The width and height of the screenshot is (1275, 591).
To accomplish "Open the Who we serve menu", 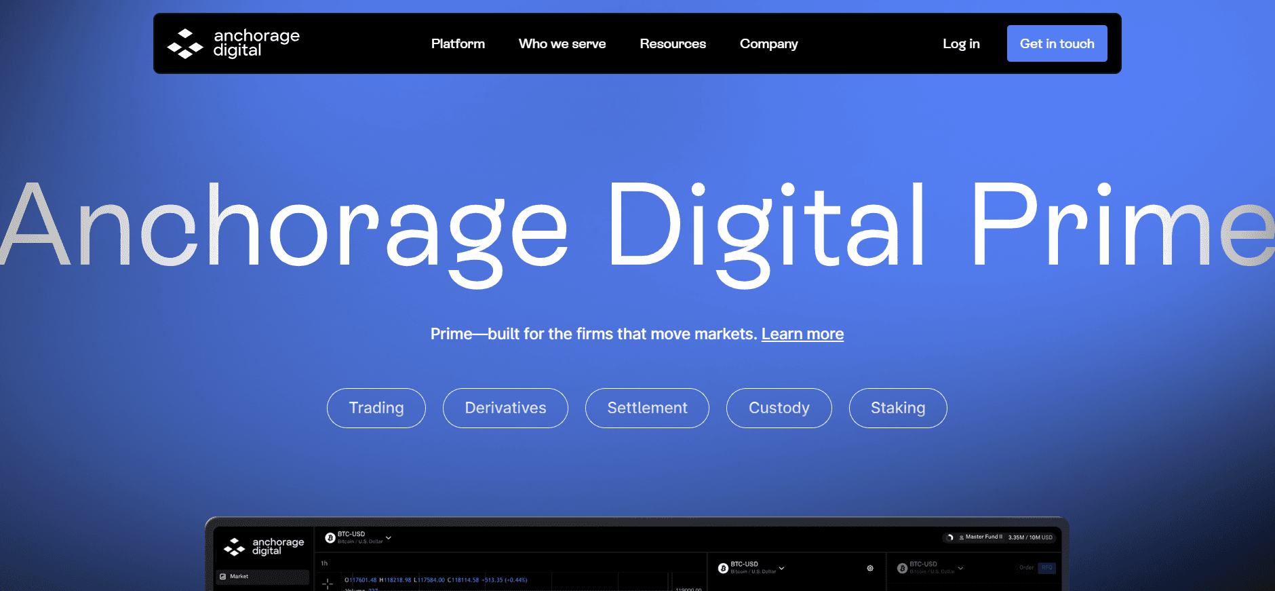I will click(x=562, y=43).
